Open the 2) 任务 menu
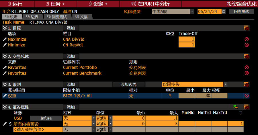Screen dimensions: 258x135 (55, 4)
